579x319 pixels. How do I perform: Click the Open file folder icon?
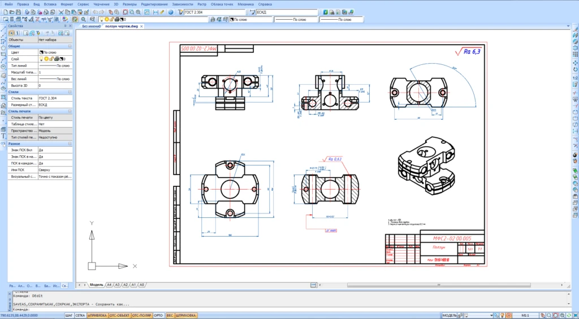[11, 12]
